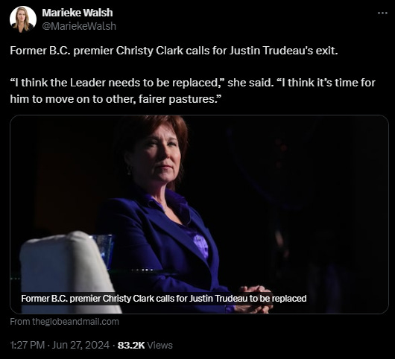Open the Jun 27, 2024 date link
The image size is (395, 359).
tap(80, 345)
